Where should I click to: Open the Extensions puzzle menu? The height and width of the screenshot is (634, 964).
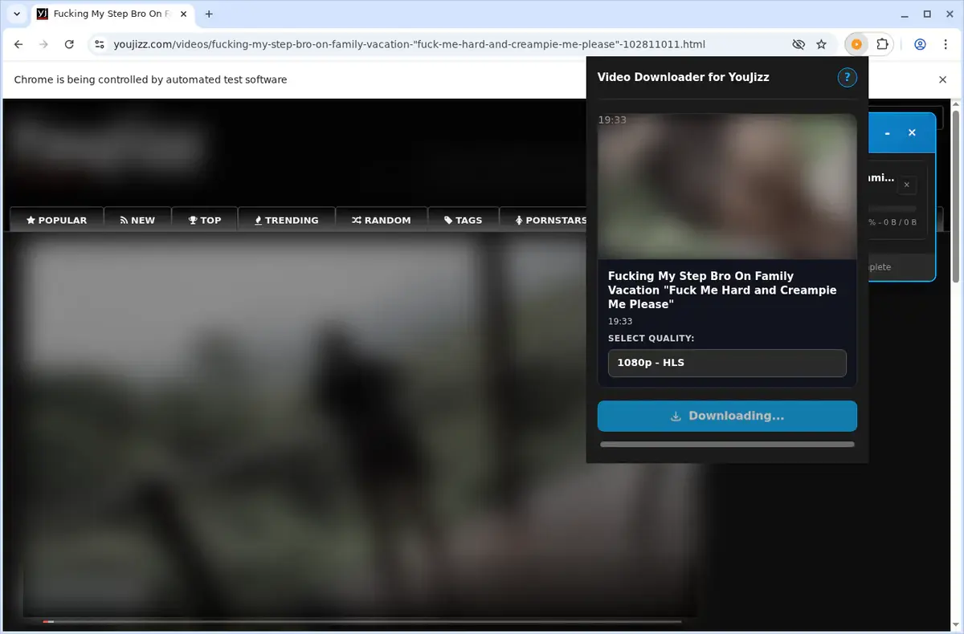point(882,45)
